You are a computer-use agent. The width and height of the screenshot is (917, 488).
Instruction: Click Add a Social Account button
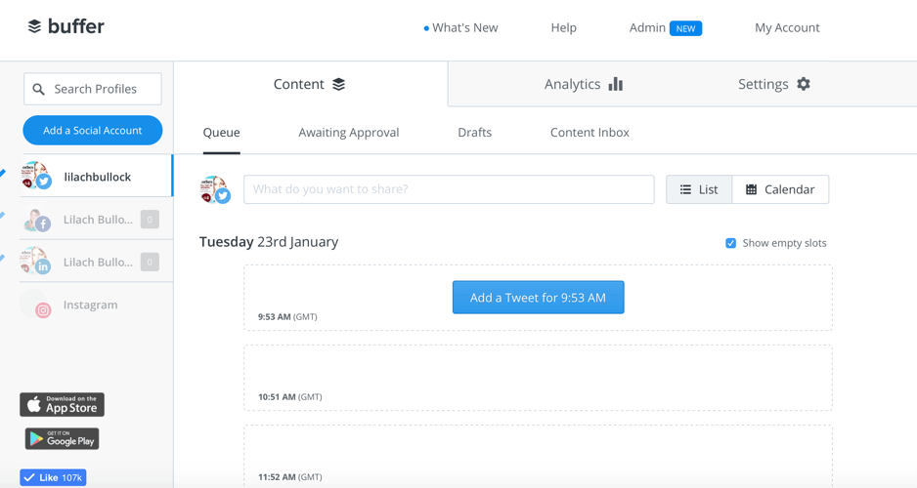click(x=93, y=130)
